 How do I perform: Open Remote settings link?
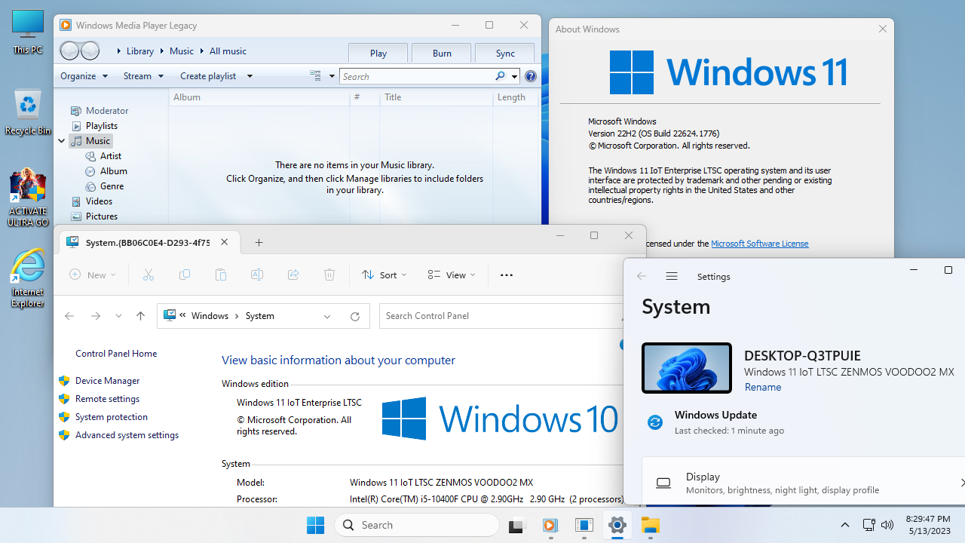(x=107, y=399)
